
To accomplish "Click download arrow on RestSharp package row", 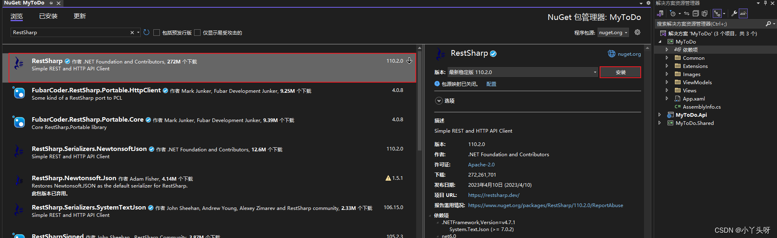I will [409, 61].
